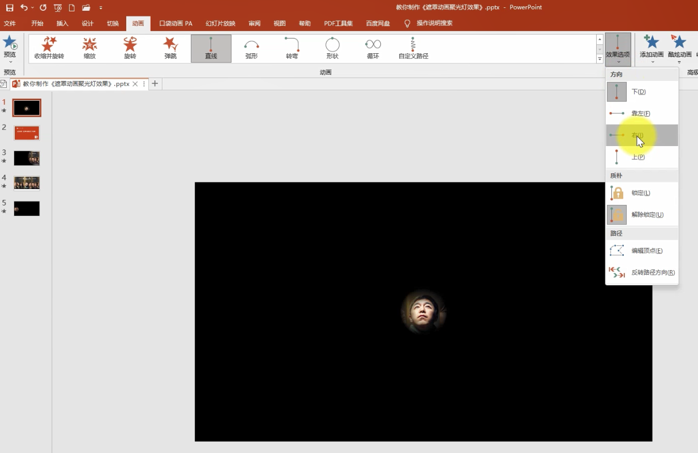Open quick access toolbar customize arrow
The height and width of the screenshot is (453, 698).
[101, 7]
